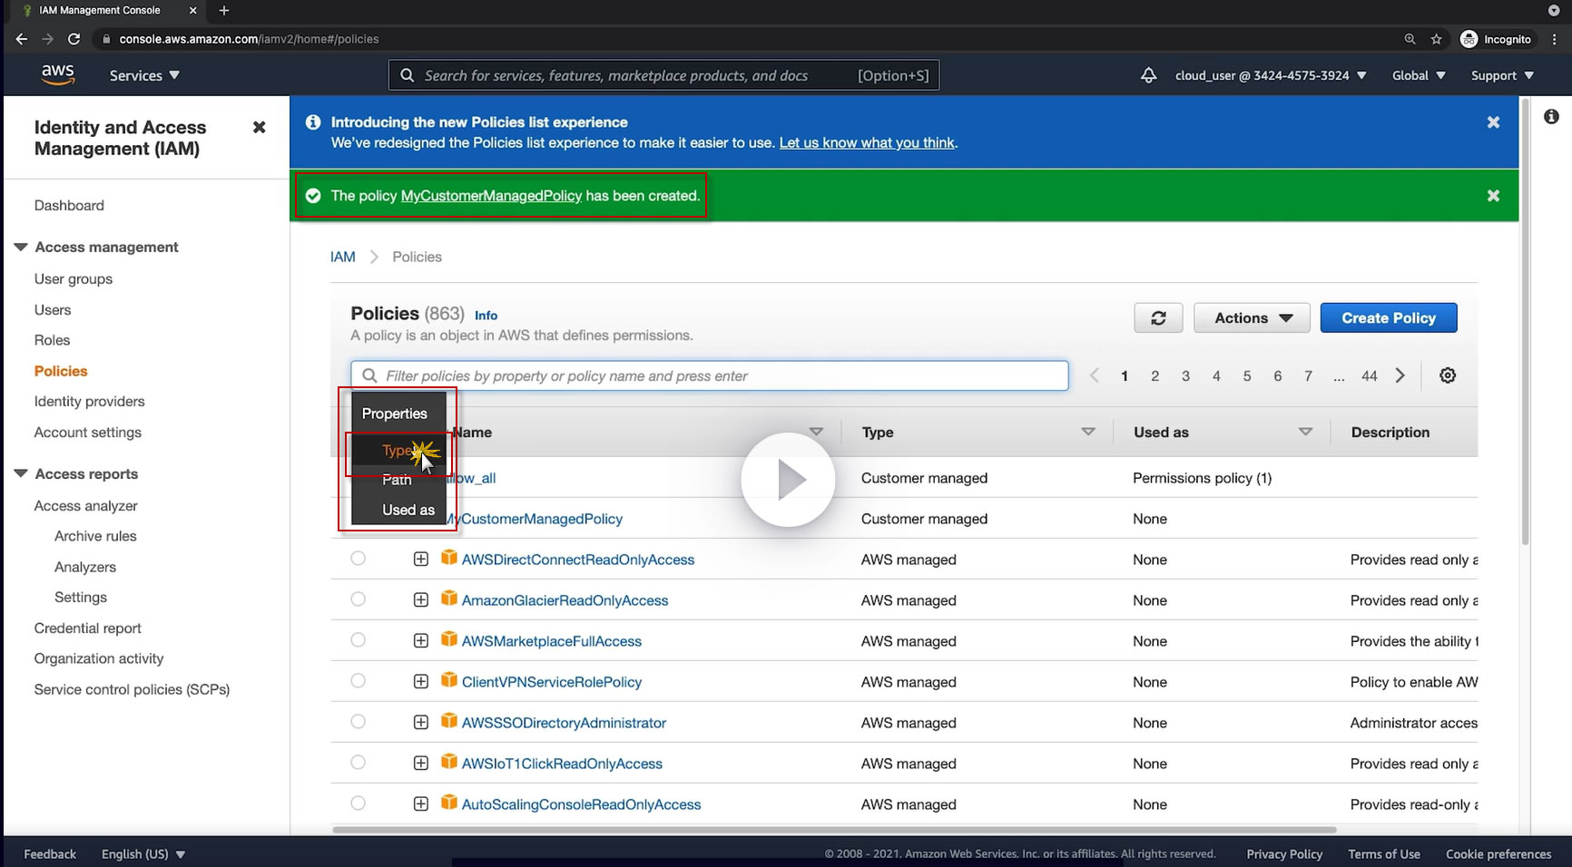Click the AWS logo home icon

point(58,75)
